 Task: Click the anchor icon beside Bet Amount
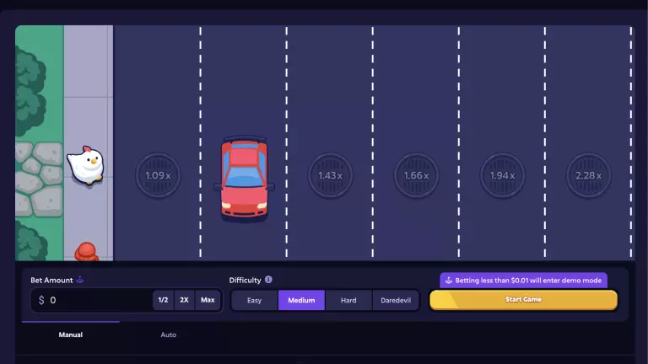tap(80, 280)
